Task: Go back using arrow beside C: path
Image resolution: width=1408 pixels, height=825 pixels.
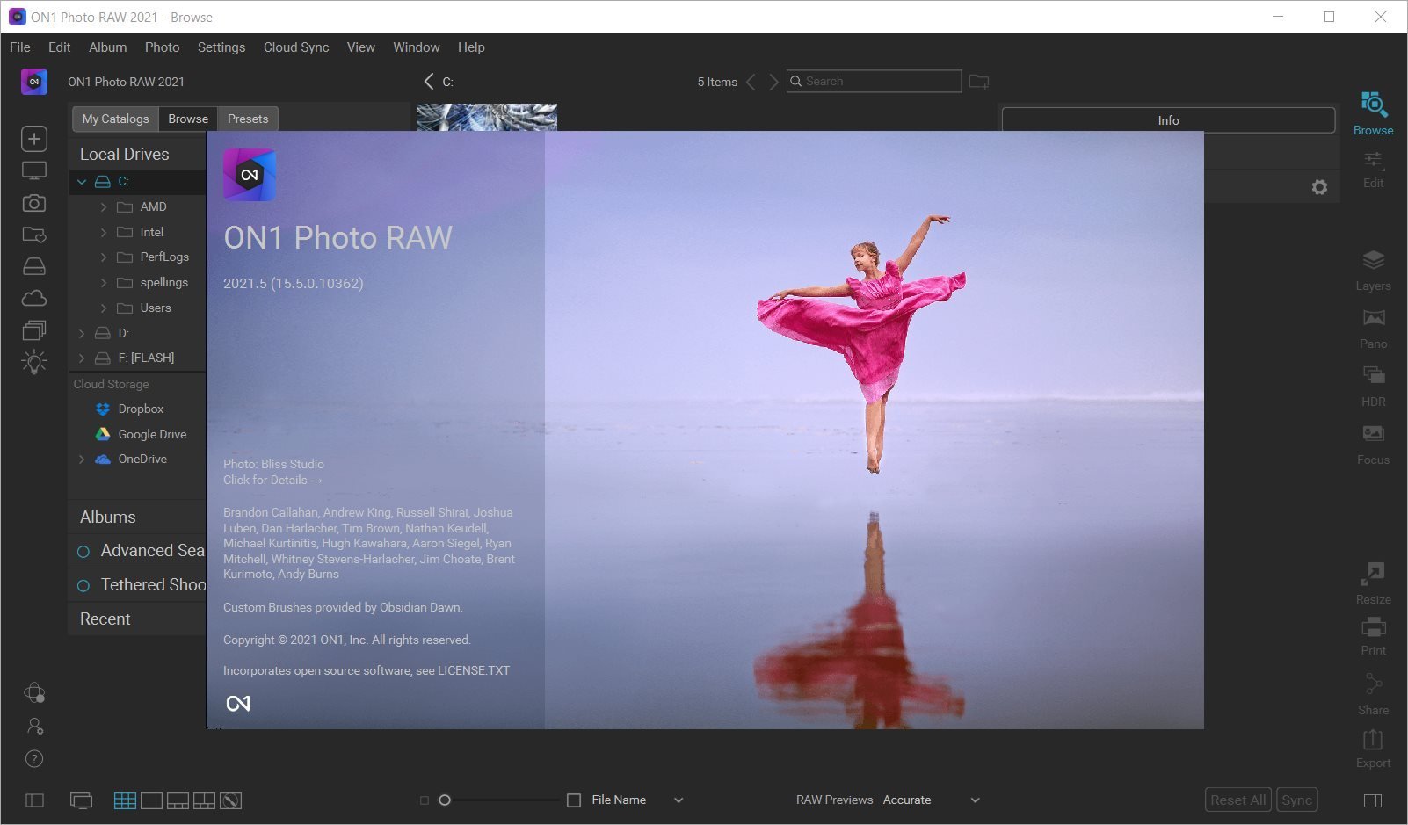Action: click(429, 82)
